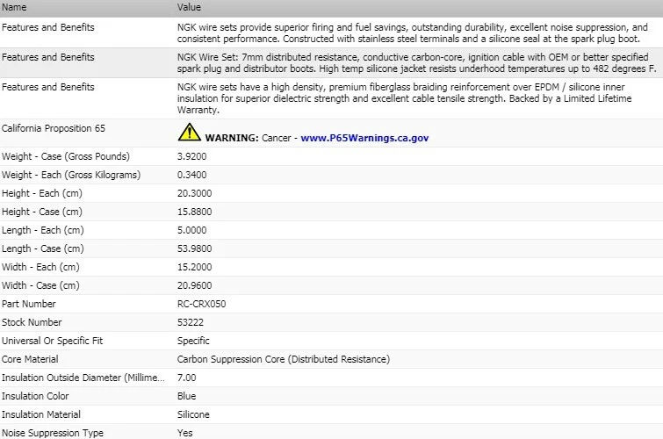Screen dimensions: 663x439
Task: Click the yellow warning triangle icon
Action: point(189,133)
